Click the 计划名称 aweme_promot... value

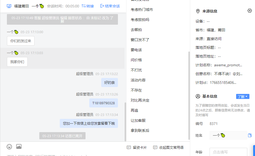pyautogui.click(x=228, y=65)
